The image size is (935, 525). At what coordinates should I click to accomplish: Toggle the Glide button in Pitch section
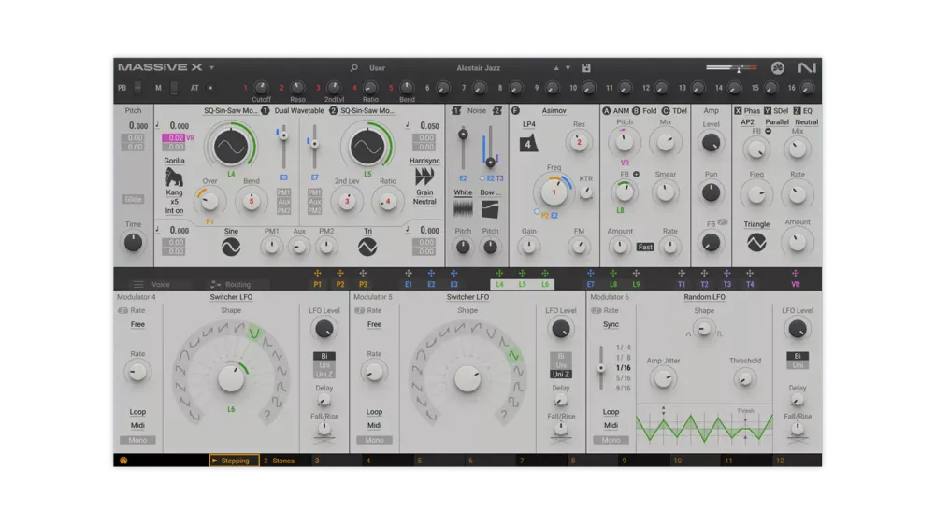coord(133,199)
